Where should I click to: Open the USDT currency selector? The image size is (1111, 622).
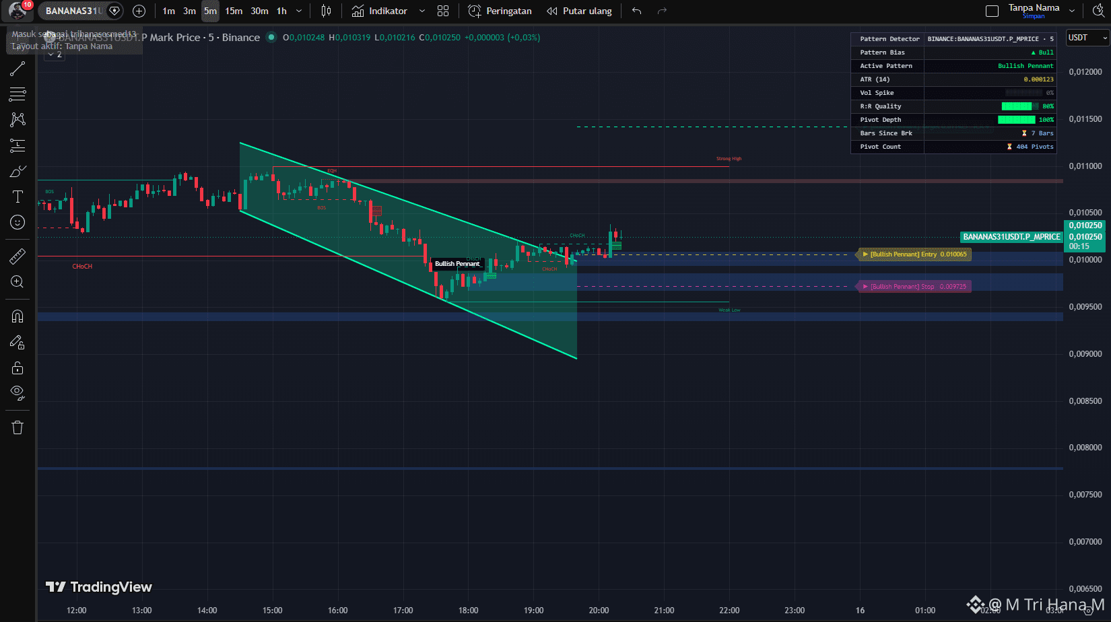[1087, 38]
